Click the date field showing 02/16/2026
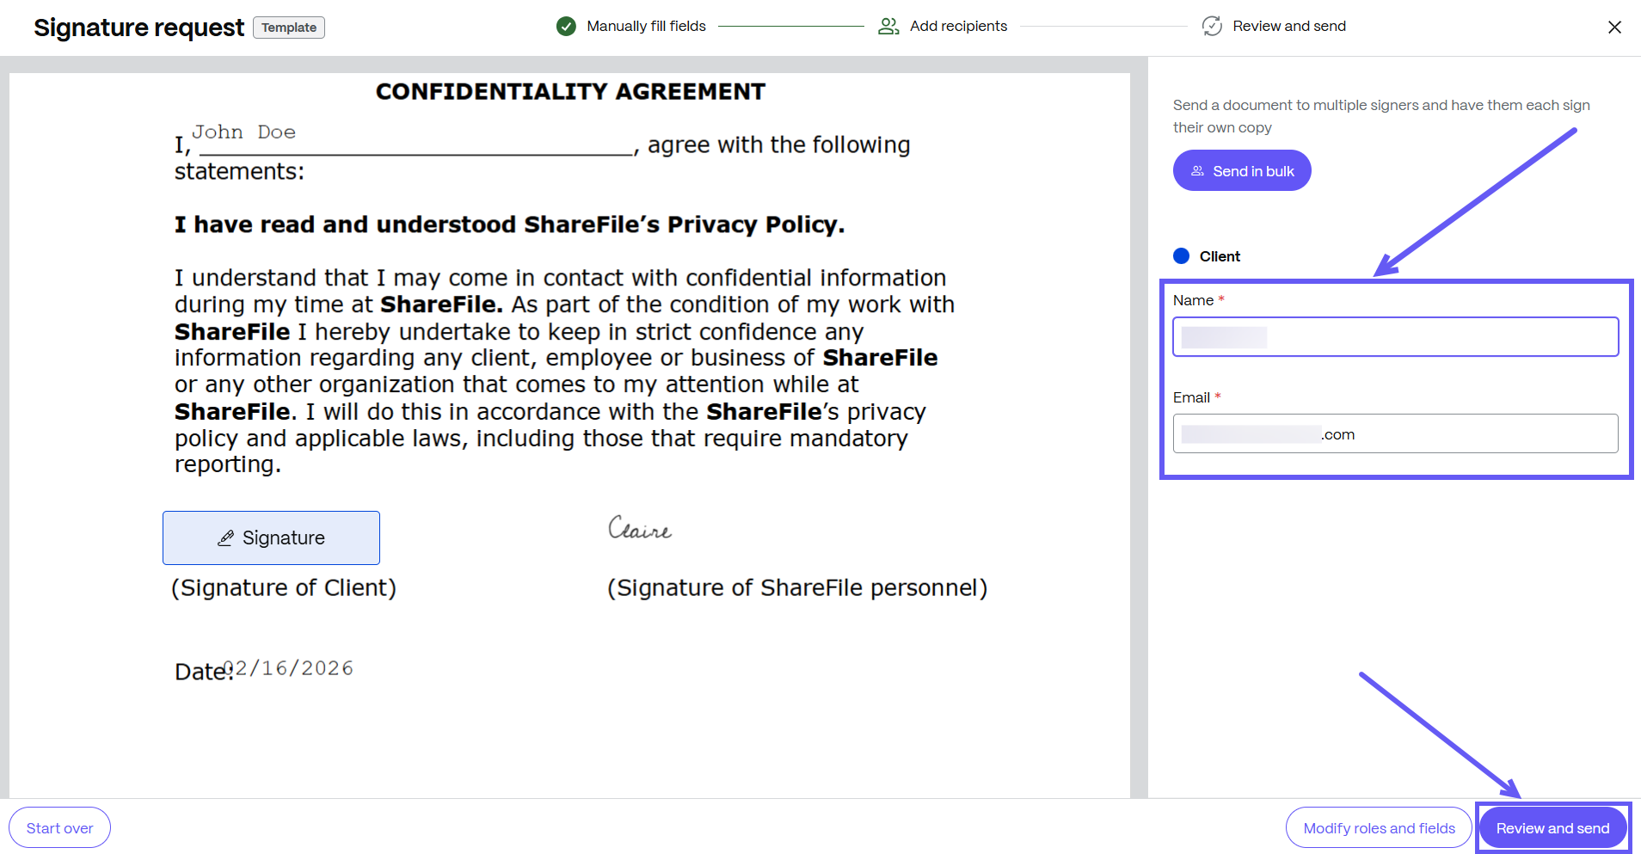 tap(289, 668)
